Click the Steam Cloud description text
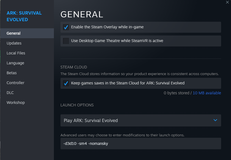The width and height of the screenshot is (231, 160). click(x=139, y=73)
